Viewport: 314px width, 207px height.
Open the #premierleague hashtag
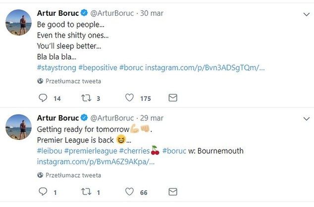click(x=93, y=151)
